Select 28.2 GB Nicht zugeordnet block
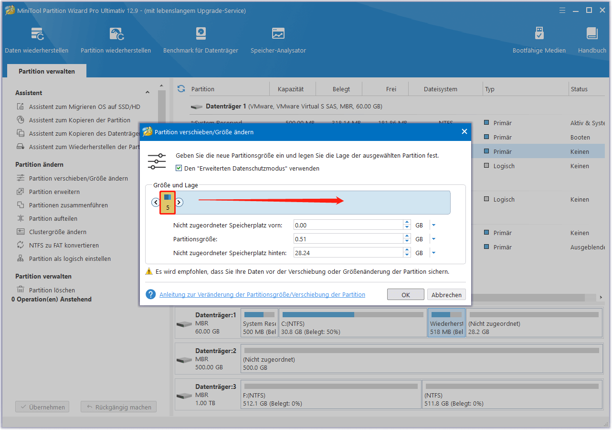Viewport: 612px width, 430px height. coord(534,323)
